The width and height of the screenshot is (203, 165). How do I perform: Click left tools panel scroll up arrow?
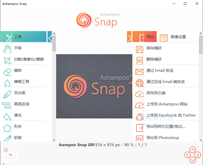pyautogui.click(x=54, y=33)
